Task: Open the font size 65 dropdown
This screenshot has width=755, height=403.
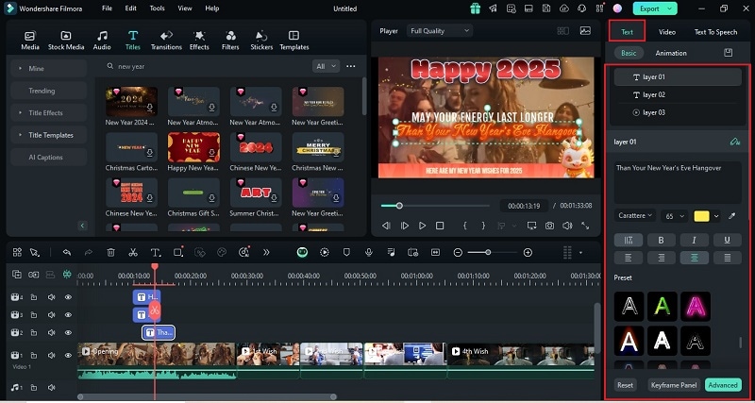Action: click(x=675, y=216)
